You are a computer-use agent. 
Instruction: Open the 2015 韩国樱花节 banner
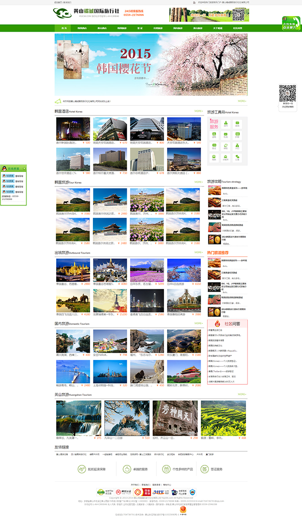[x=151, y=64]
